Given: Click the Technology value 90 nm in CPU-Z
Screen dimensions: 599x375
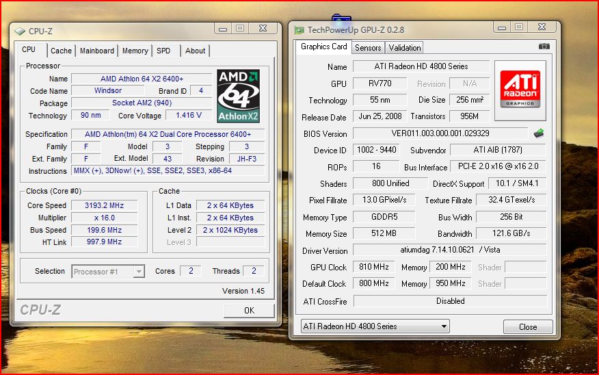Looking at the screenshot, I should tap(90, 115).
